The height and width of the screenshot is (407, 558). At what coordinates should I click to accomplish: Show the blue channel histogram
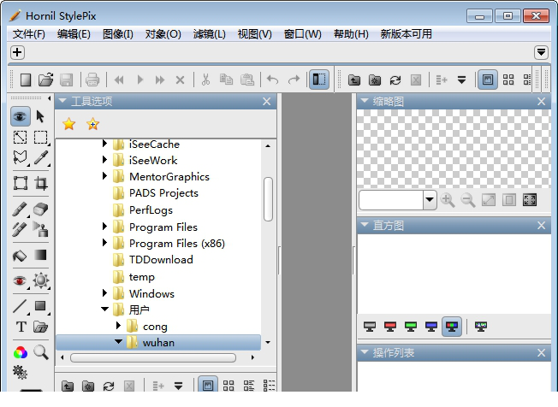431,326
